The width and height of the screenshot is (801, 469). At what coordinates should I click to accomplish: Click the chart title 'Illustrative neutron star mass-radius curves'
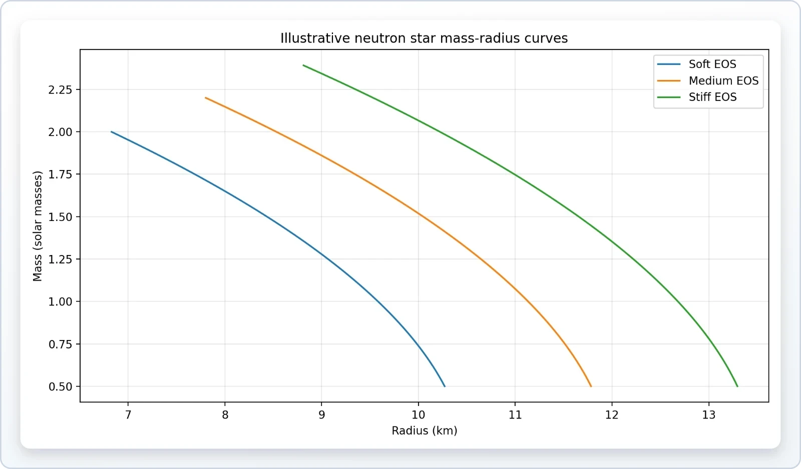coord(424,38)
